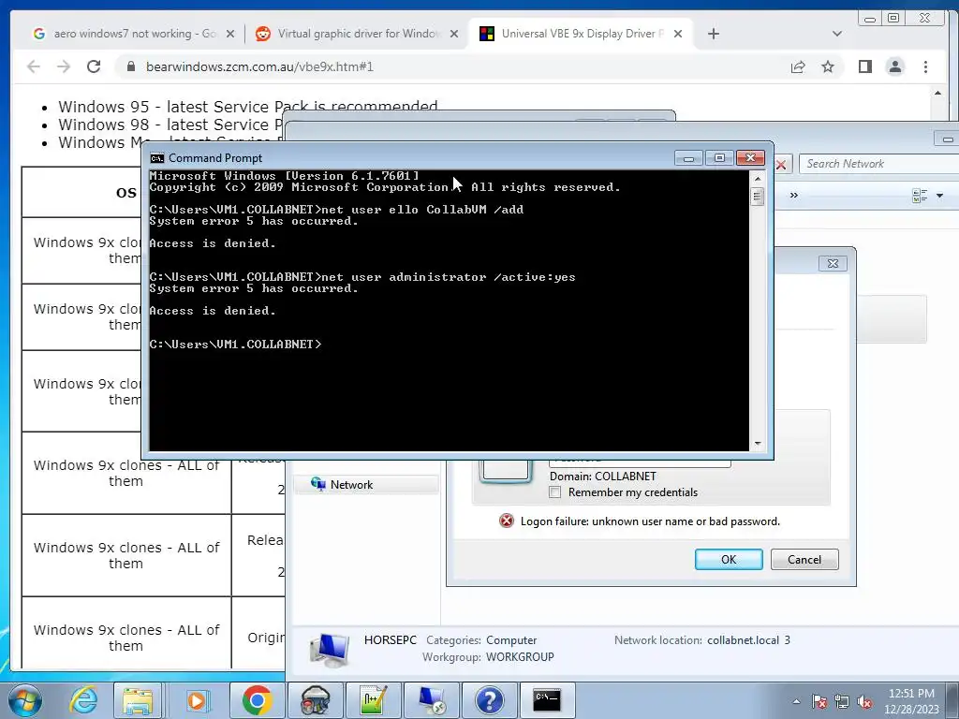This screenshot has height=719, width=959.
Task: Open the clock showing 12:51 PM
Action: coord(911,701)
